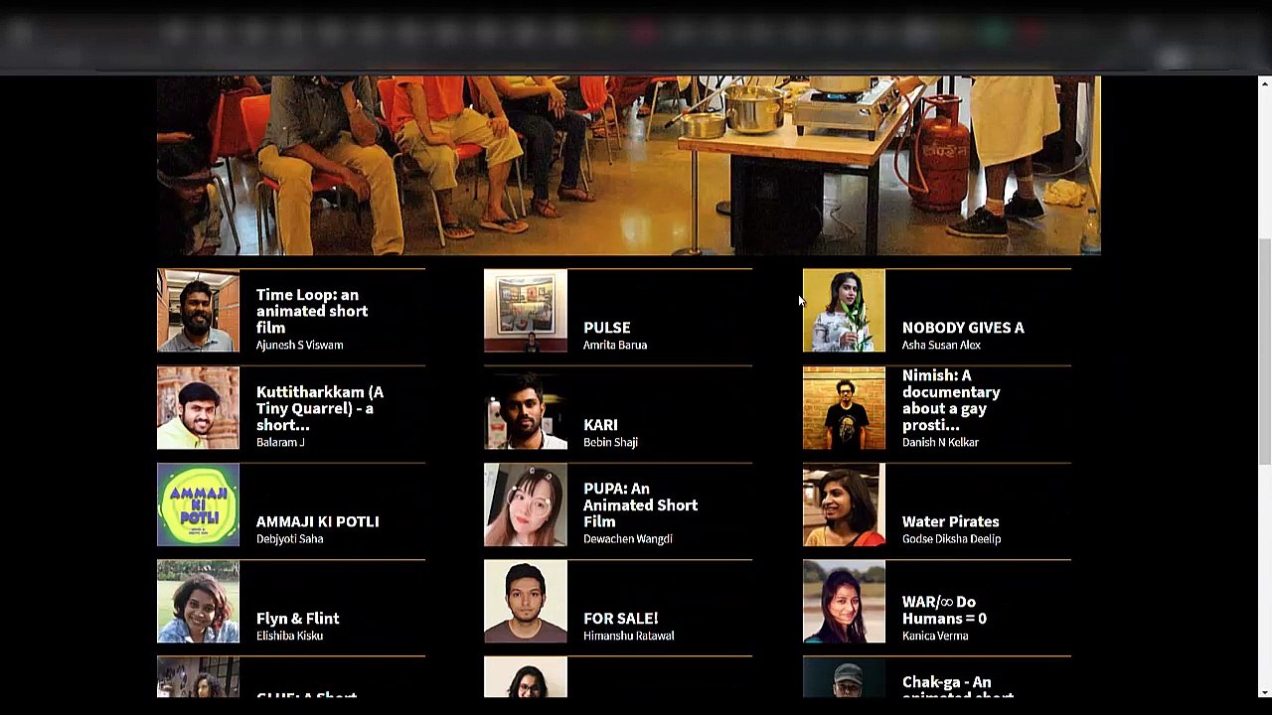Follow the 'PULSE' project title link
Screen dimensions: 1272x715
coord(607,328)
